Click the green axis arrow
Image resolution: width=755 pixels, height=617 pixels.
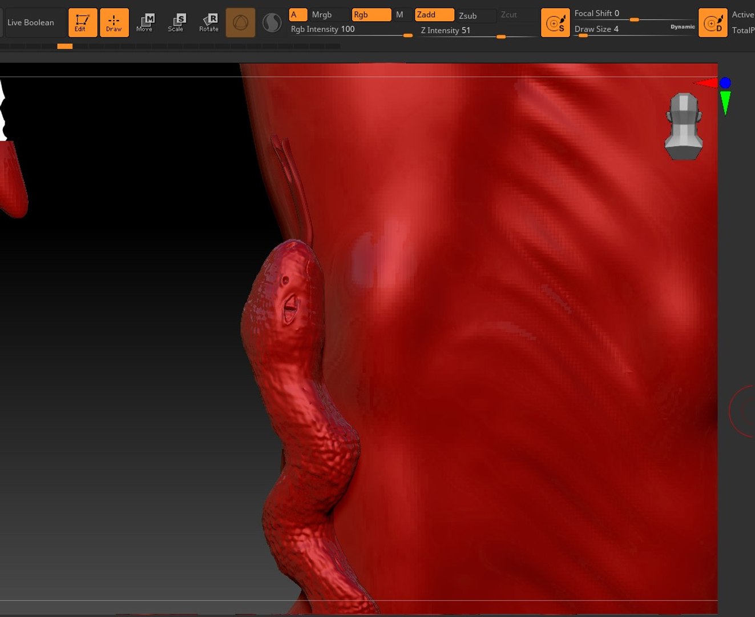point(725,103)
